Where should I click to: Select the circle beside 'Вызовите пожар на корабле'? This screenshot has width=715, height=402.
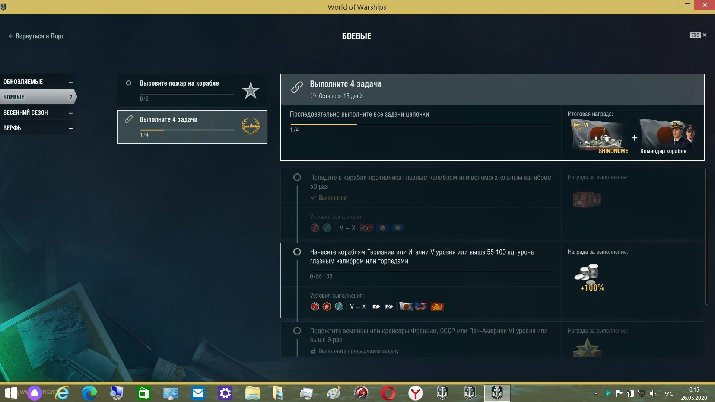128,83
